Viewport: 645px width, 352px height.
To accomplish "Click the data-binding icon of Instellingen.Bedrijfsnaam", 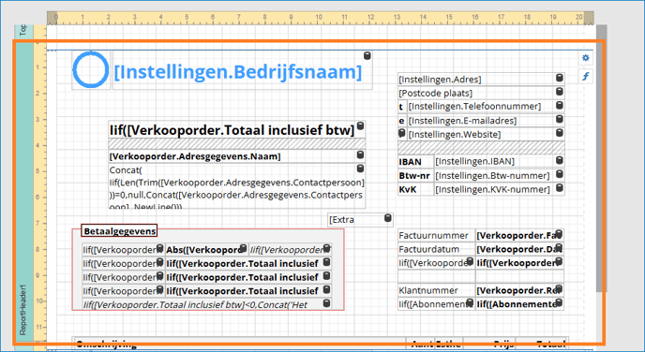I will point(367,56).
